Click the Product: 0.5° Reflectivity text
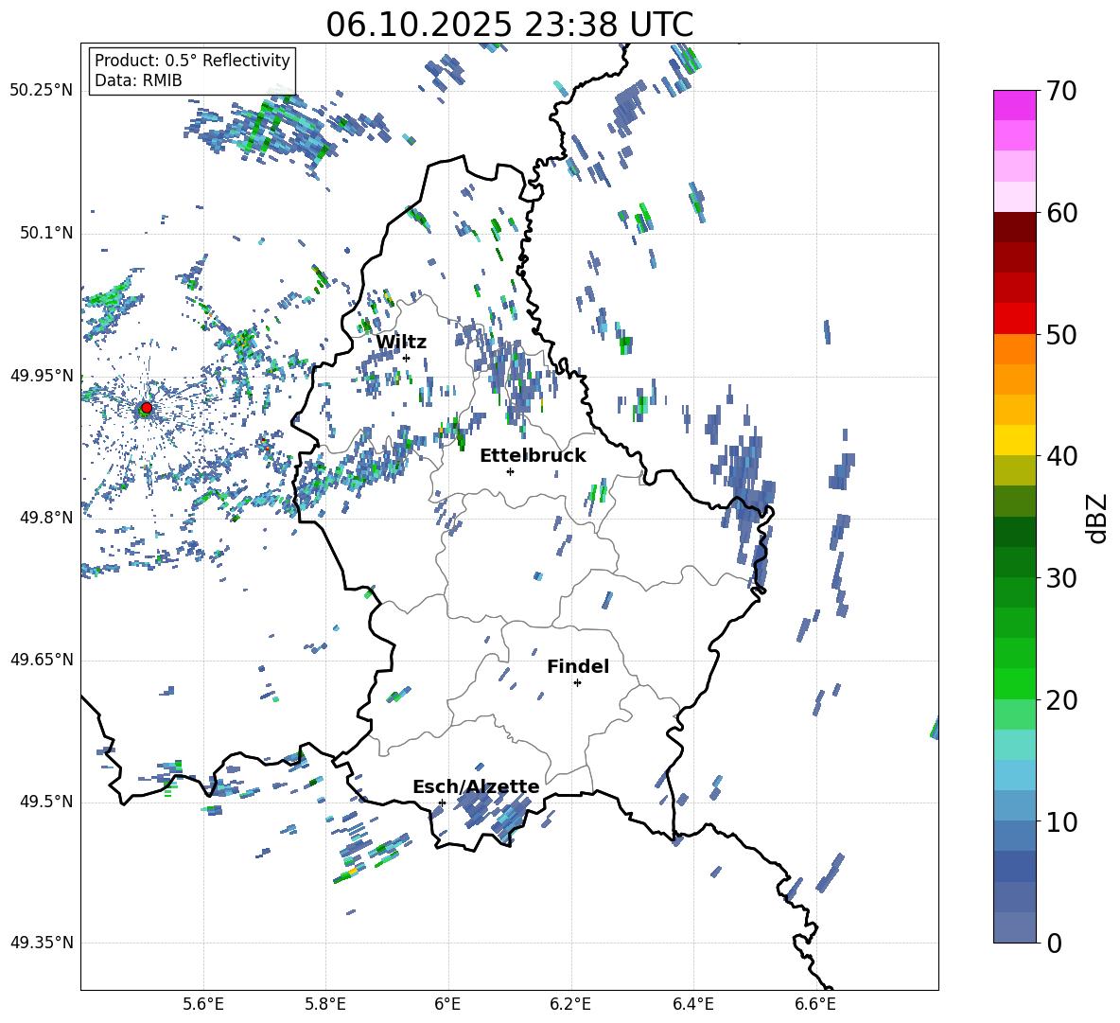 192,61
